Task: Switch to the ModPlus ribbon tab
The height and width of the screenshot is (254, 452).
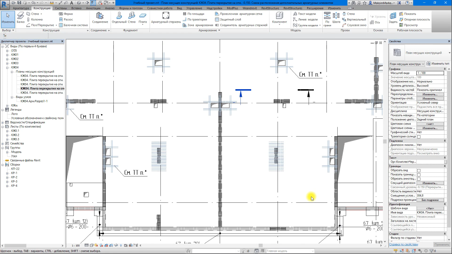Action: [x=232, y=8]
